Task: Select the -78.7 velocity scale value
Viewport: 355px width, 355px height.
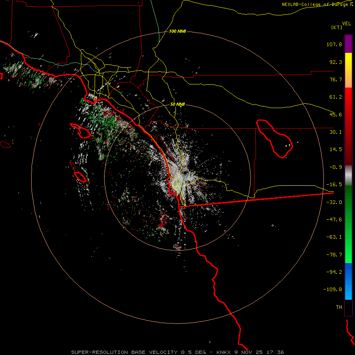Action: click(x=334, y=255)
